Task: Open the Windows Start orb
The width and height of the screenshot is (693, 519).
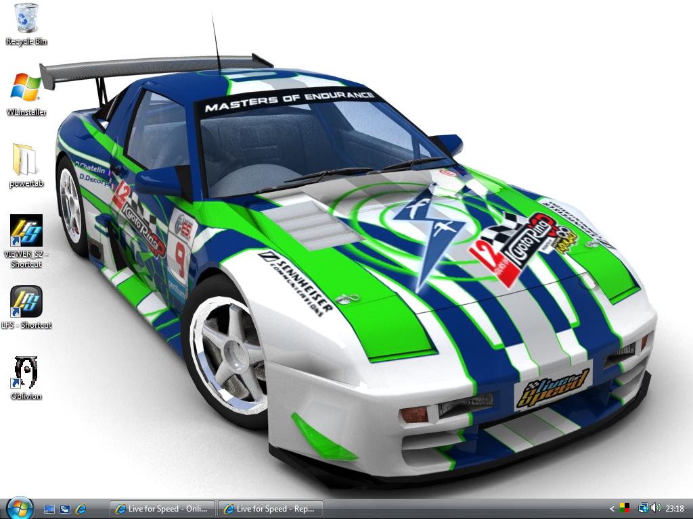Action: pyautogui.click(x=20, y=508)
